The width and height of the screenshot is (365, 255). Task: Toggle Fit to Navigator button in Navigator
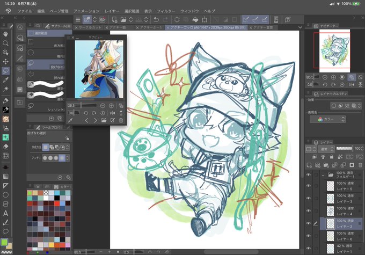click(x=352, y=77)
